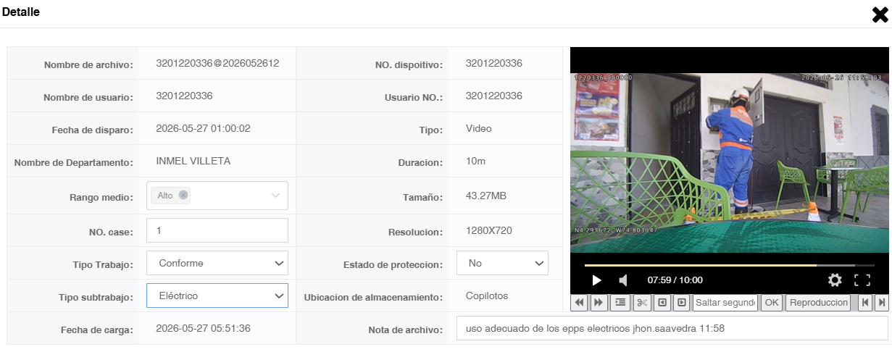Image resolution: width=892 pixels, height=352 pixels.
Task: Mute the video speaker icon
Action: pos(622,280)
